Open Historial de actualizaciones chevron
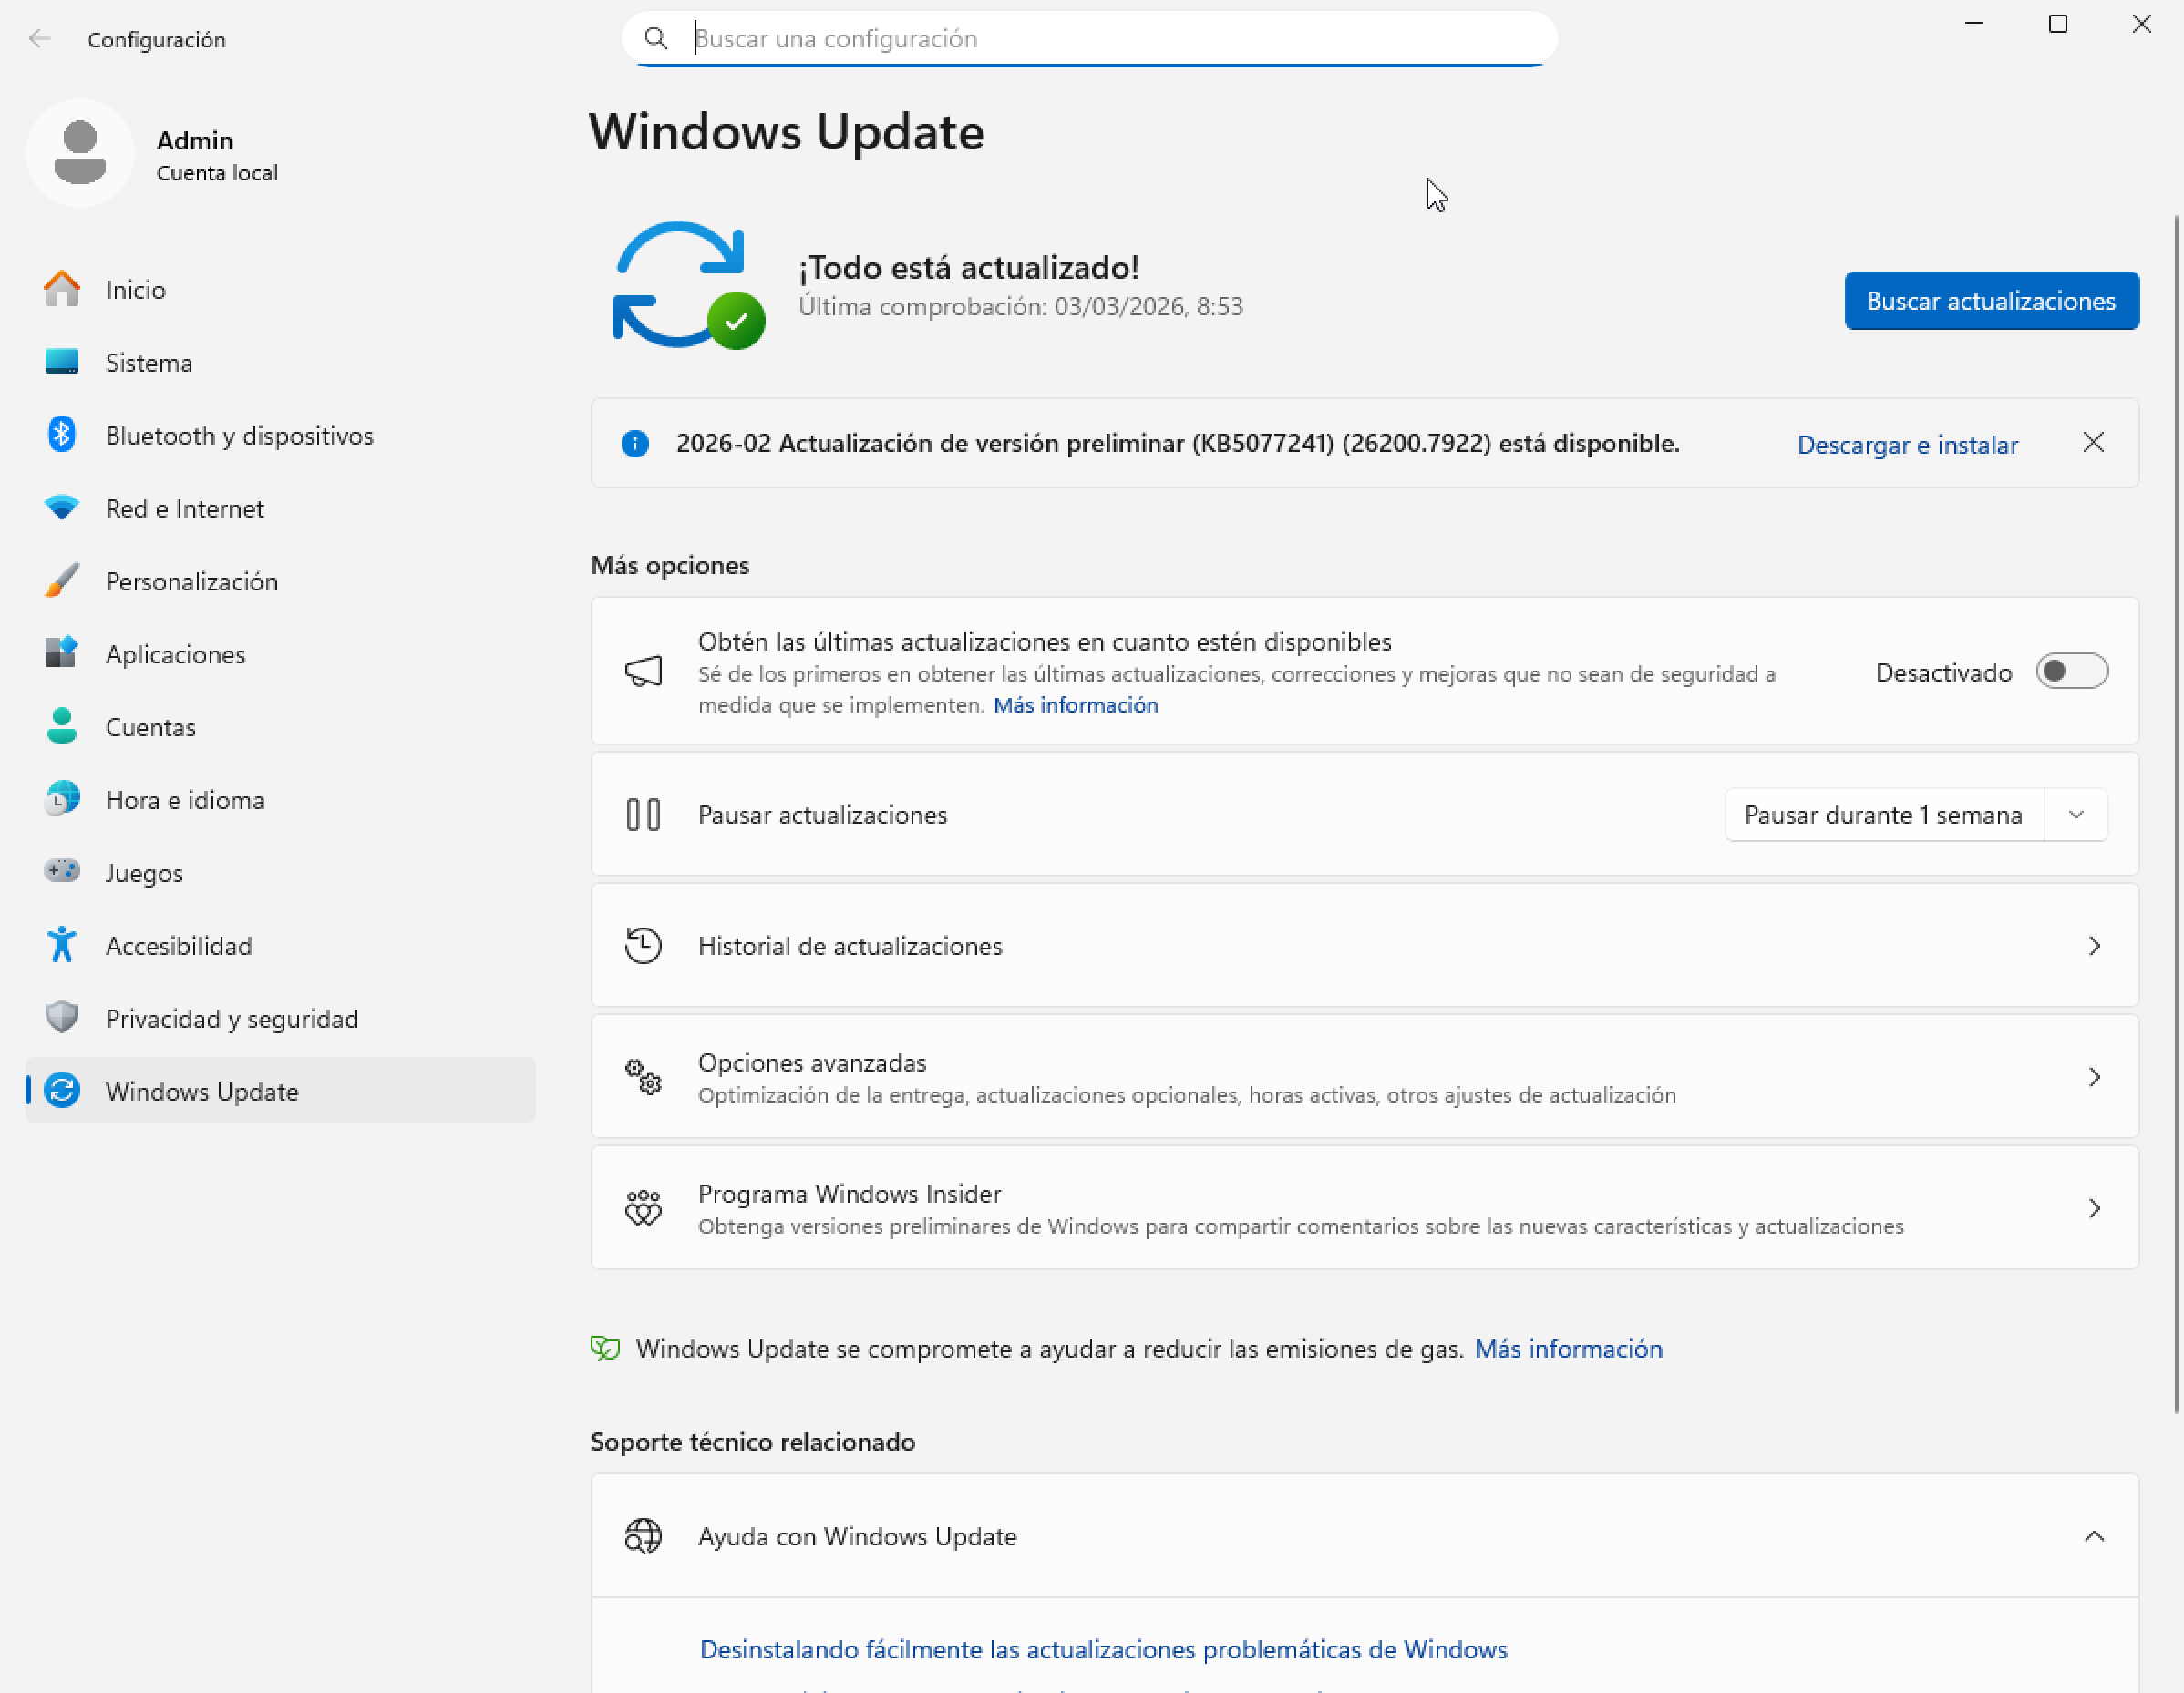2184x1693 pixels. (x=2094, y=946)
